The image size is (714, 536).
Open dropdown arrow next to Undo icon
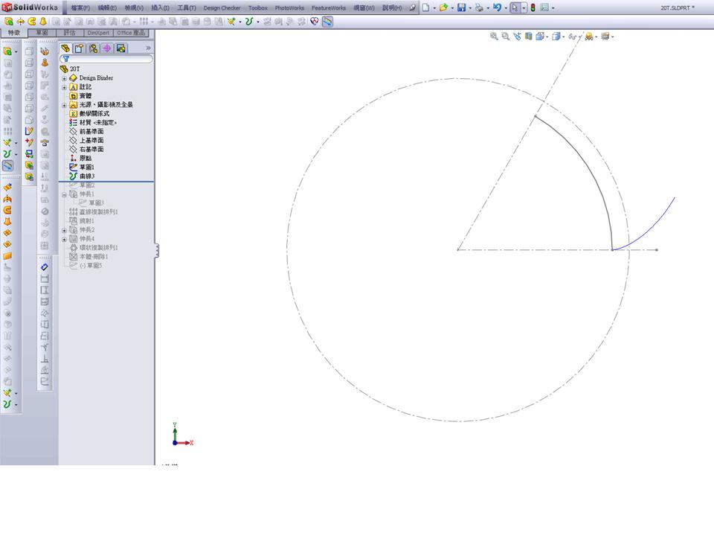pyautogui.click(x=506, y=8)
